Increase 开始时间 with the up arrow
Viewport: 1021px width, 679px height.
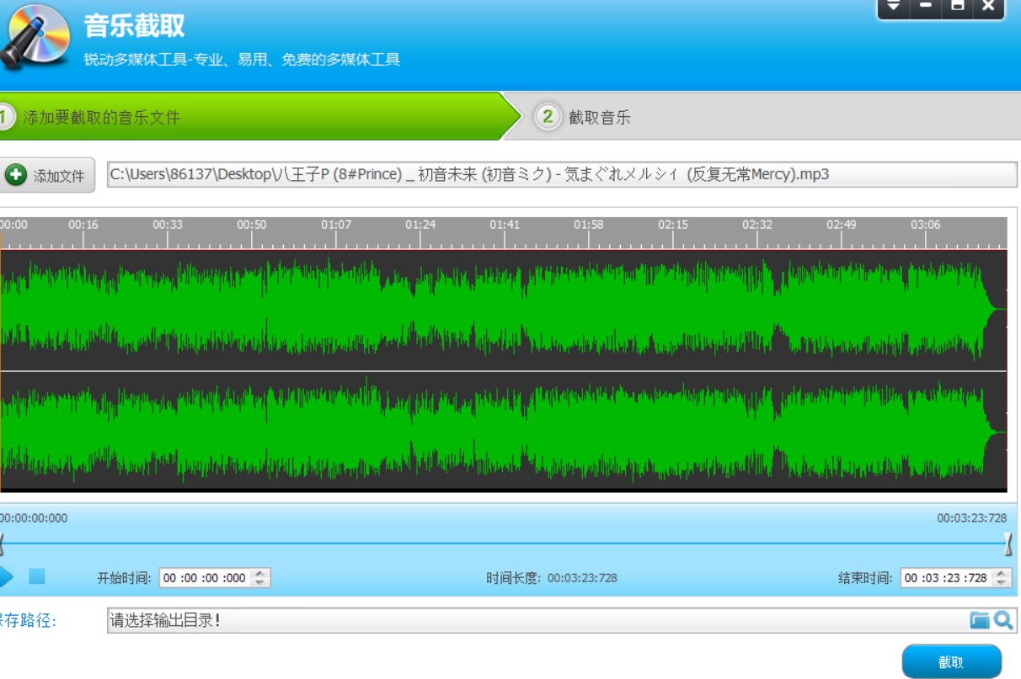coord(260,573)
